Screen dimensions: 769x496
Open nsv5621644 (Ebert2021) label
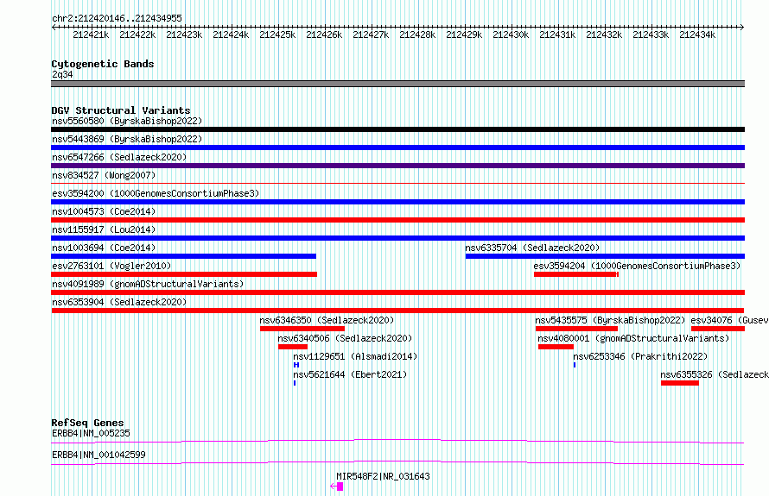(350, 374)
